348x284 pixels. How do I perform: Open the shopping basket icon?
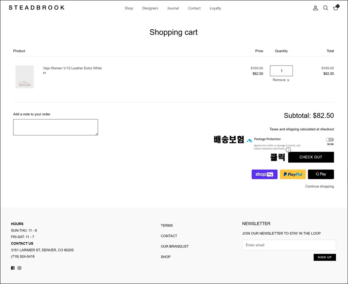point(336,8)
